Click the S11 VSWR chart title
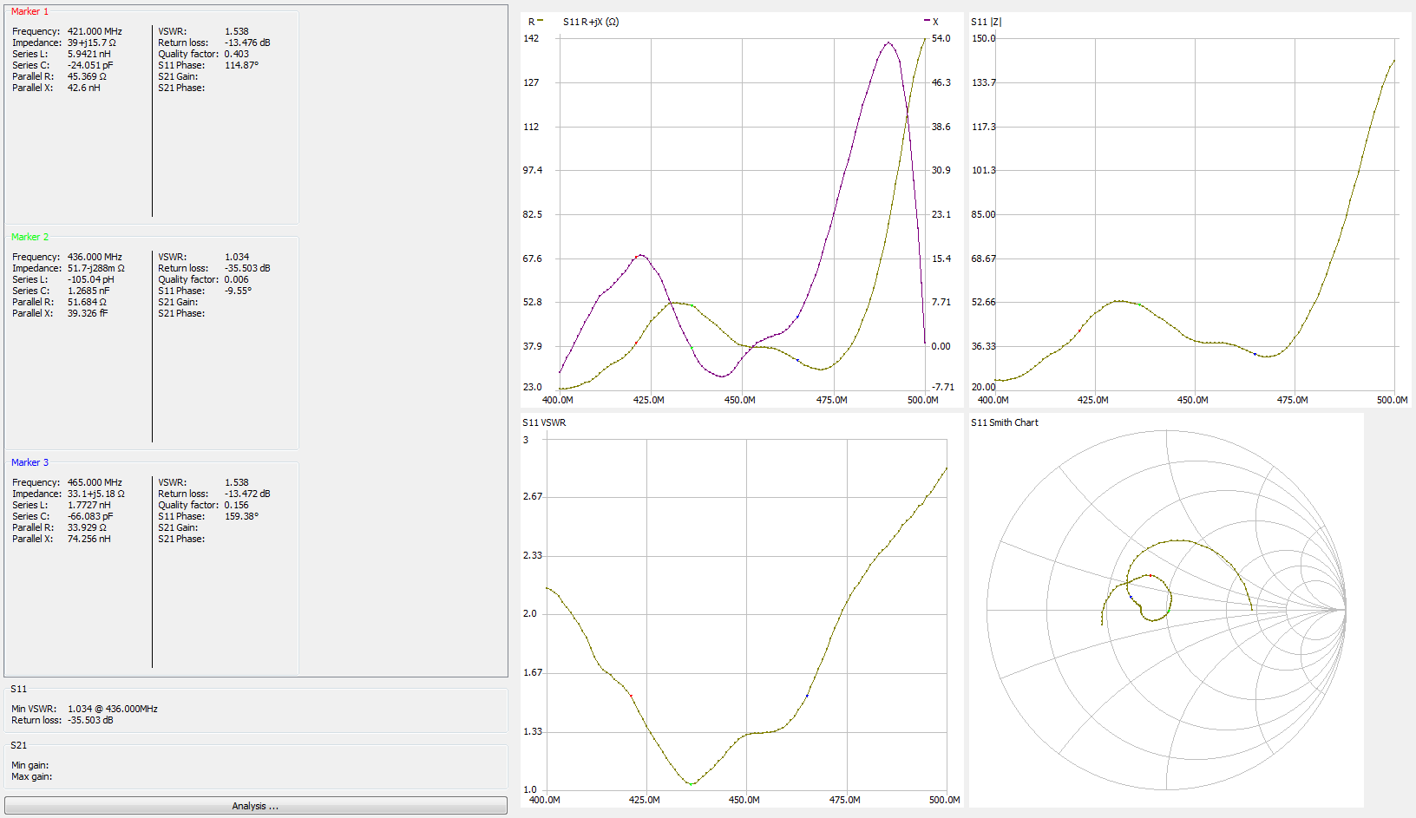 click(x=544, y=422)
